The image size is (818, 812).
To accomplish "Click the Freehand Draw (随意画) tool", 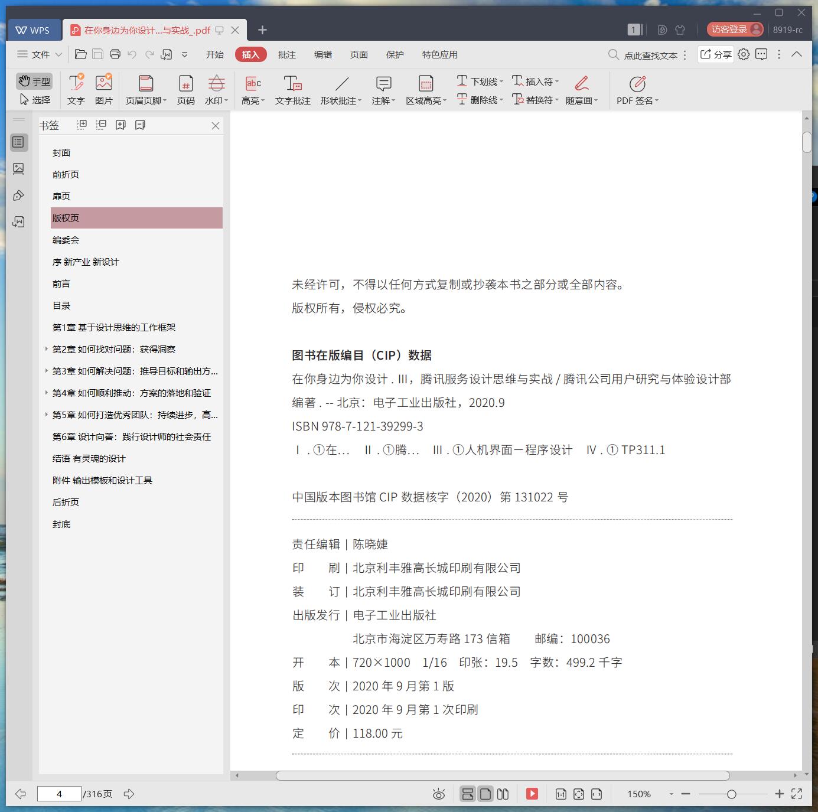I will tap(582, 90).
